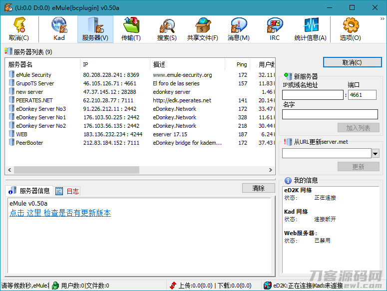Switch to the 日志 log tab
The image size is (387, 291).
point(67,191)
